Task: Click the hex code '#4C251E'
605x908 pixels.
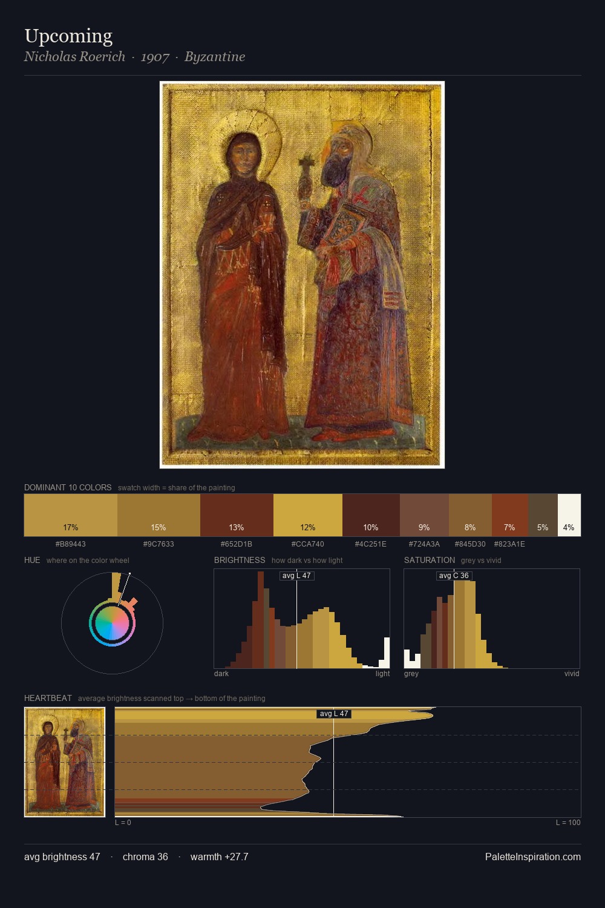Action: (371, 544)
